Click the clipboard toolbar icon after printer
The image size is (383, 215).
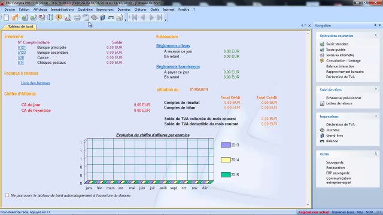pyautogui.click(x=86, y=17)
